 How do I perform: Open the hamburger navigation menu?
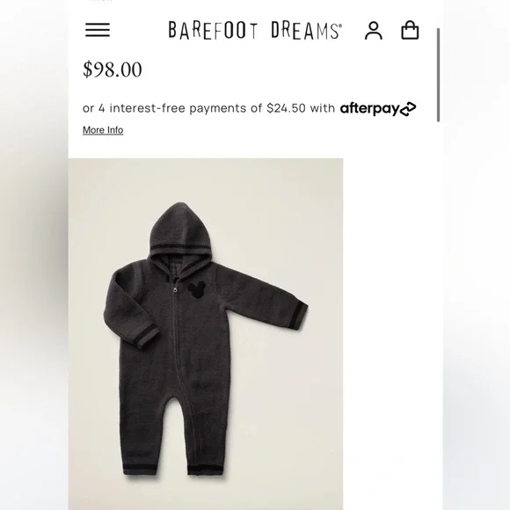click(x=98, y=30)
